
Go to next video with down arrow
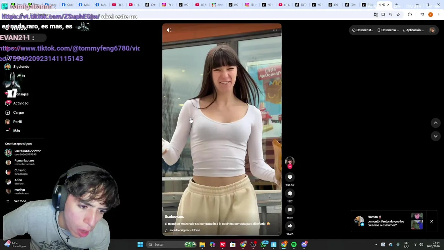point(435,136)
